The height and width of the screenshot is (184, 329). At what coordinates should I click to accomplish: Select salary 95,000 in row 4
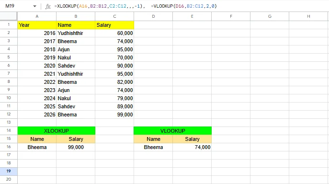tap(114, 49)
